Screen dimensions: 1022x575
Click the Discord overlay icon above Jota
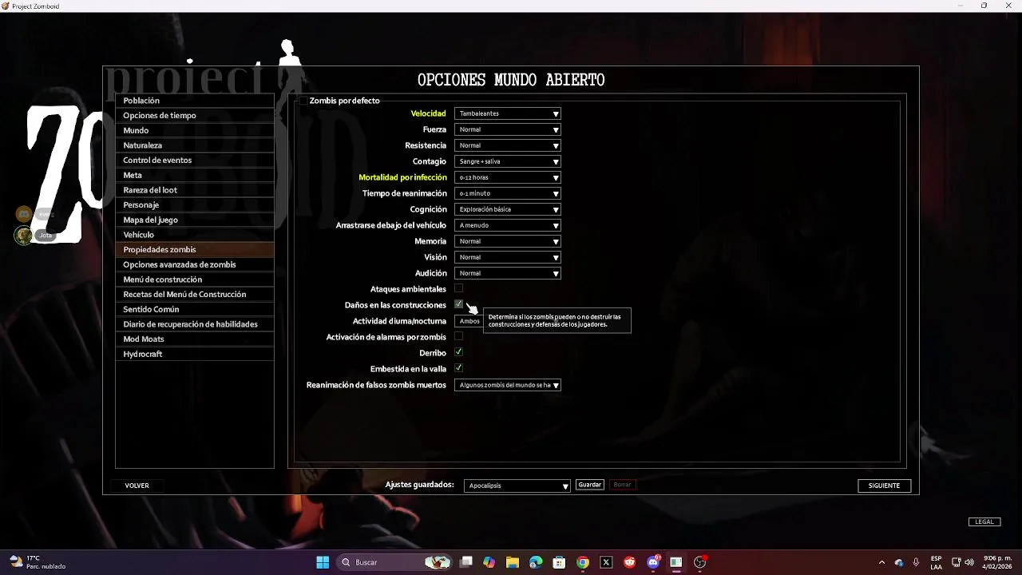coord(24,213)
